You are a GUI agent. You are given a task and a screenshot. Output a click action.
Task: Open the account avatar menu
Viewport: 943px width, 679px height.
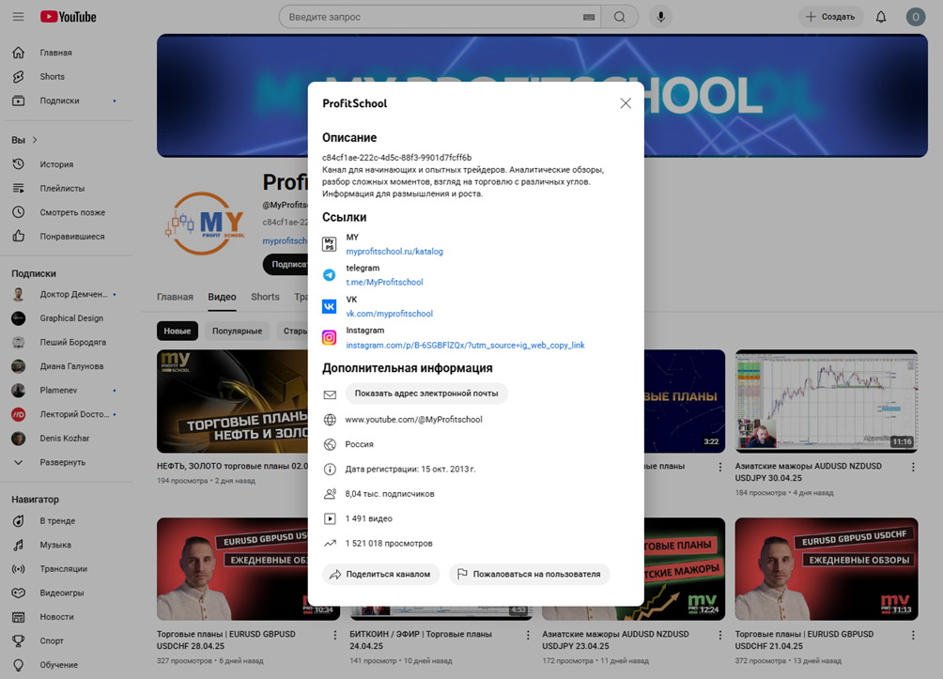pyautogui.click(x=916, y=17)
